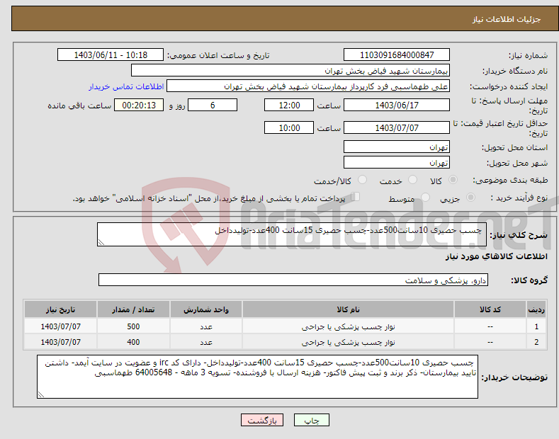
Task: Click the quantity 500 cell
Action: point(133,326)
